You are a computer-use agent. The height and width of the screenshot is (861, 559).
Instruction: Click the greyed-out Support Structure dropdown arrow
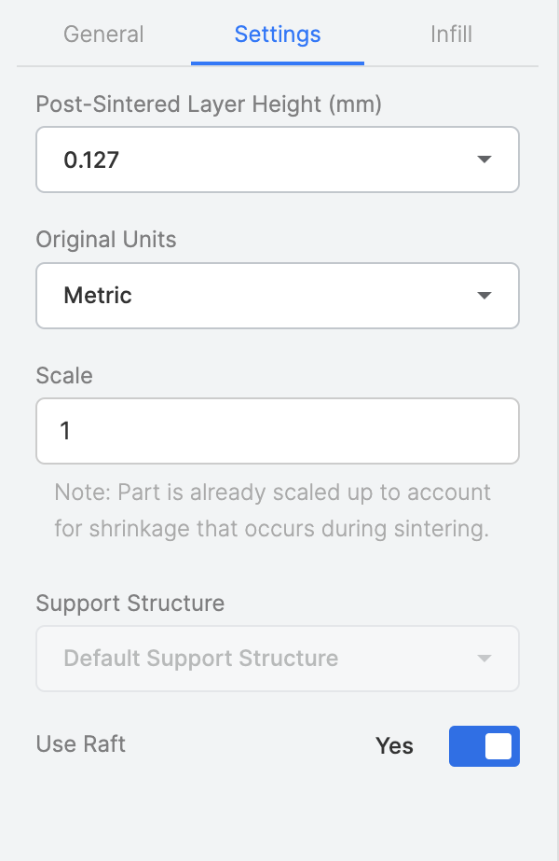pos(484,659)
